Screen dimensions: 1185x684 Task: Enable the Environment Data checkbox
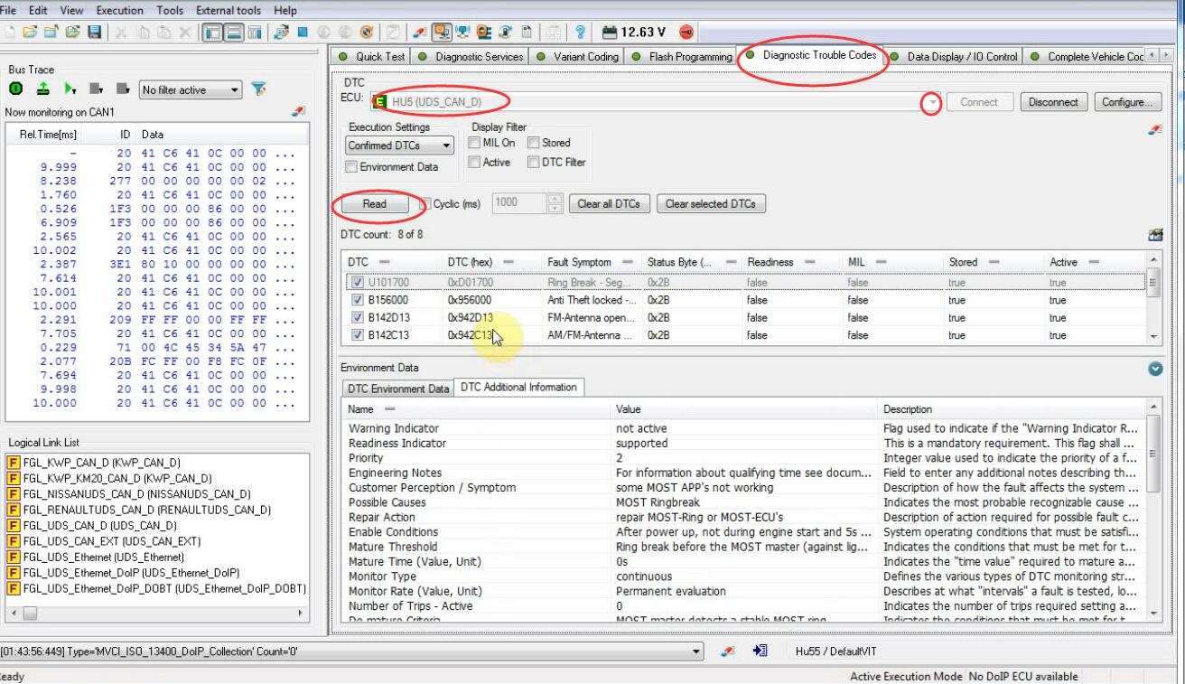352,167
